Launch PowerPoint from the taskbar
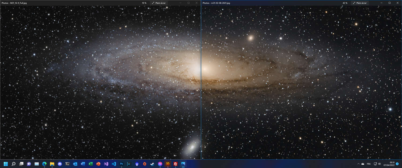Screen dimensions: 402x168 (98, 164)
